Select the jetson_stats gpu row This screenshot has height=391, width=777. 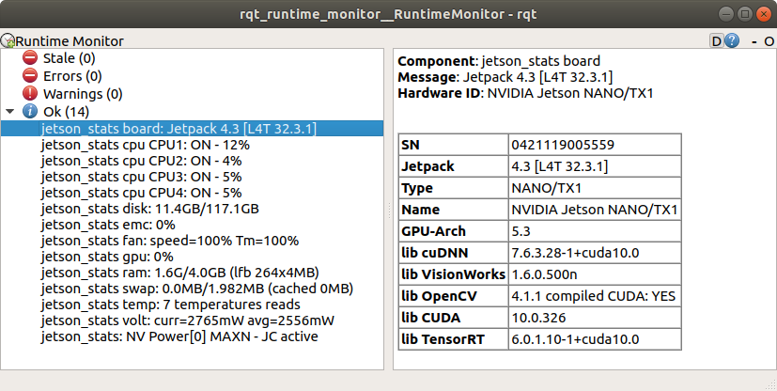coord(193,257)
